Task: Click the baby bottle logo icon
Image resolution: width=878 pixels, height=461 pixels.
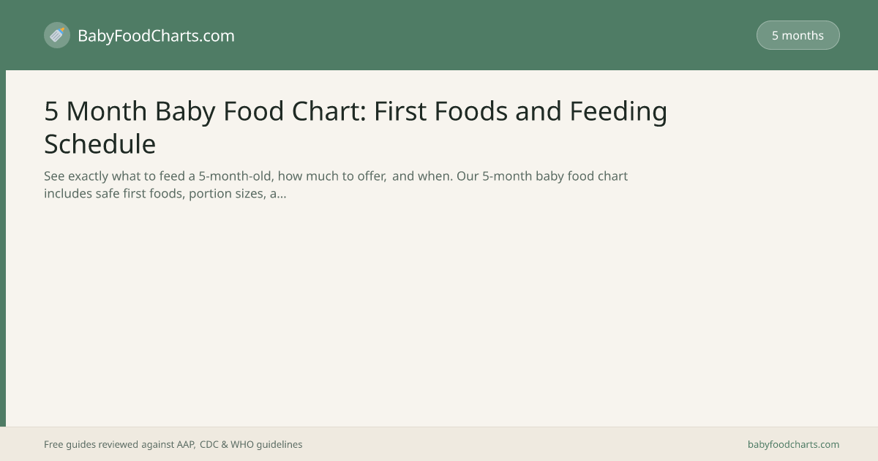Action: (x=57, y=35)
